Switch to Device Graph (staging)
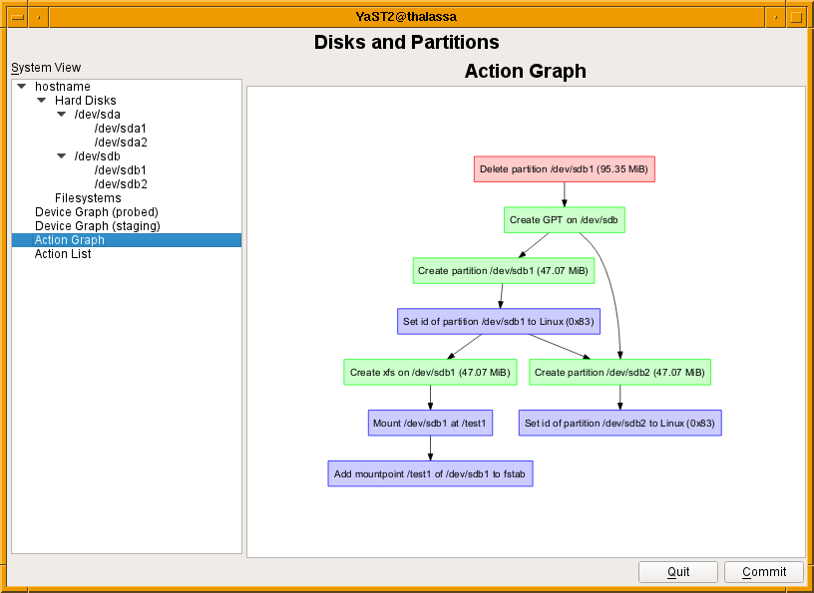Viewport: 814px width, 593px height. 97,226
